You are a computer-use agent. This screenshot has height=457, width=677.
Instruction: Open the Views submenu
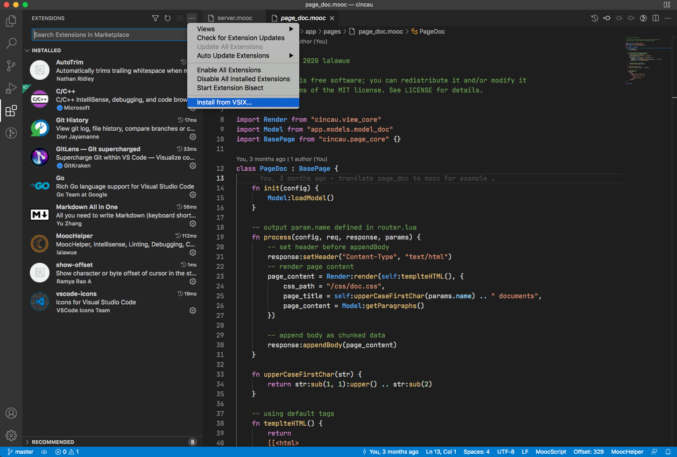[x=243, y=29]
